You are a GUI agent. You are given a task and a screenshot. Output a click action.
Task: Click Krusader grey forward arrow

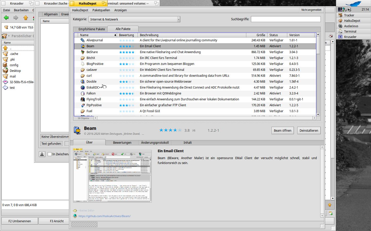pos(16,18)
